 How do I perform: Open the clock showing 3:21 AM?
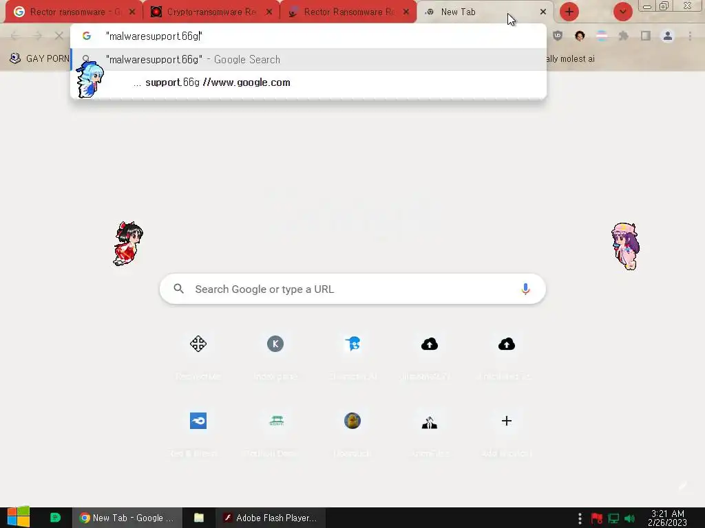point(668,518)
